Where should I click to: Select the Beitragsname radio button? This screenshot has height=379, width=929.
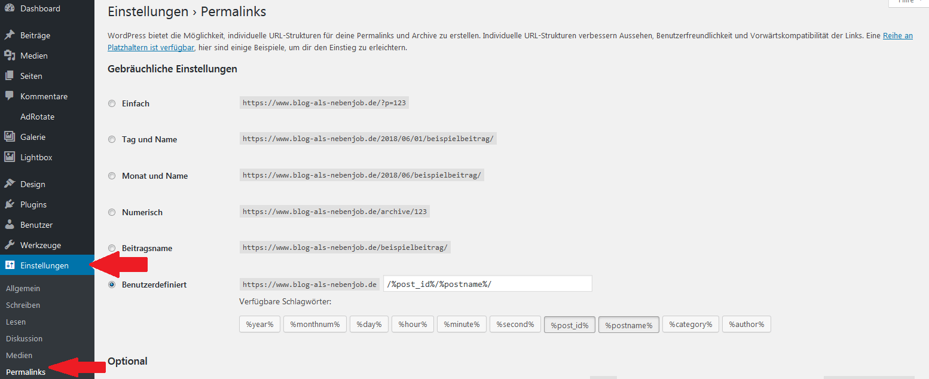(x=112, y=248)
